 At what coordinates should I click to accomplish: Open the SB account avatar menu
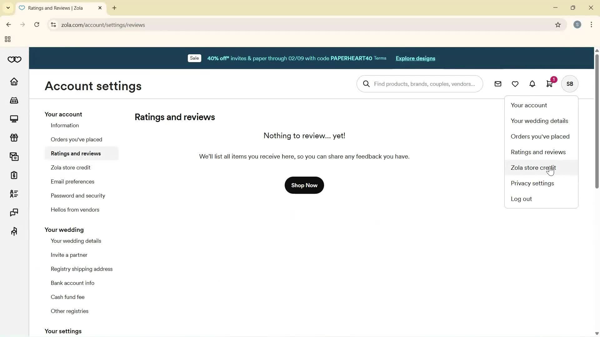click(x=569, y=84)
